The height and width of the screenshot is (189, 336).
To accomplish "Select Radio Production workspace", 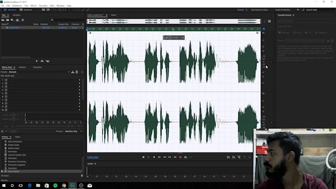I will [283, 10].
